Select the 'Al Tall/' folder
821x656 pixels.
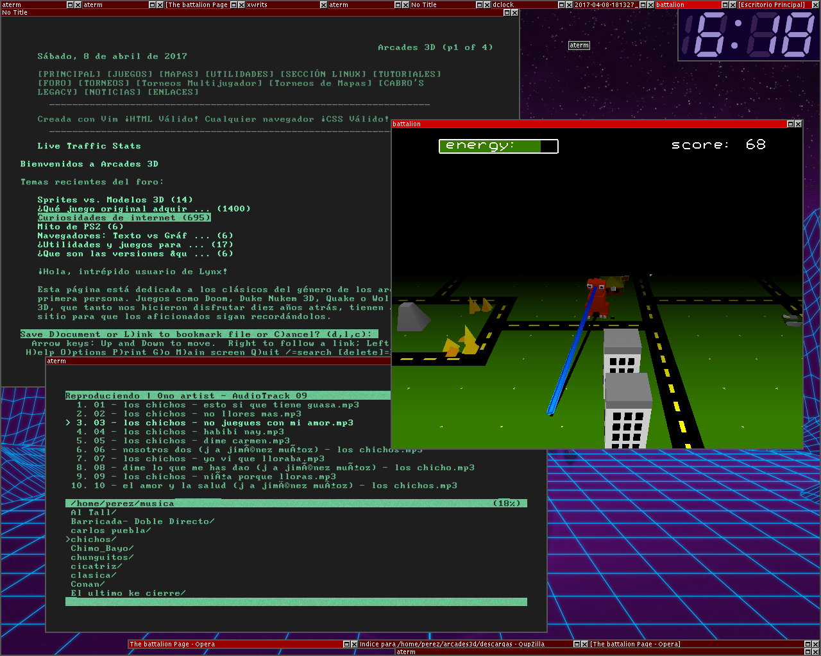click(x=94, y=512)
